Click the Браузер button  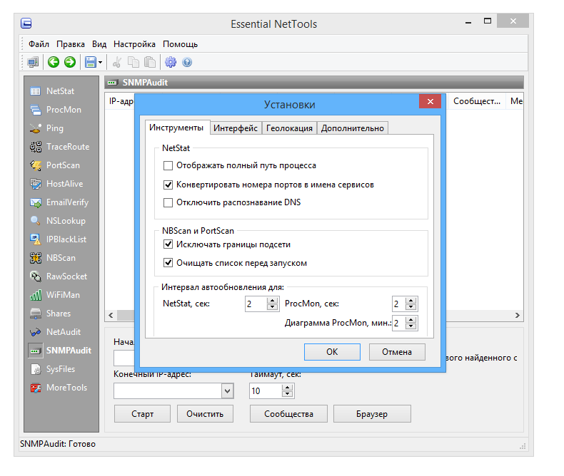(372, 414)
